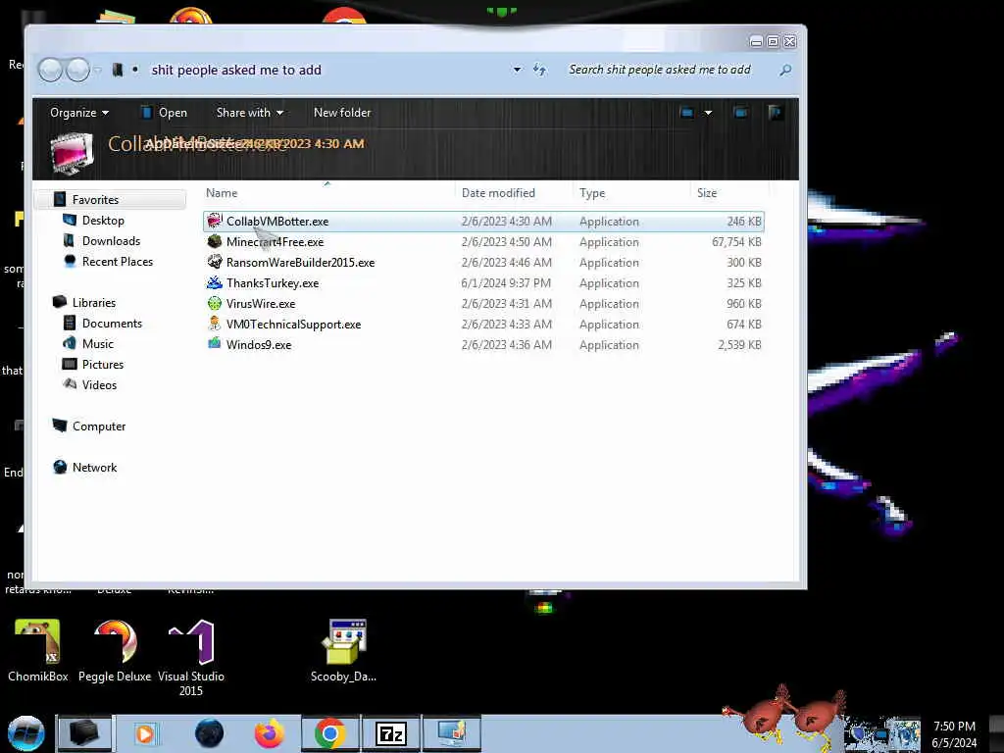The height and width of the screenshot is (753, 1004).
Task: Select Network in the navigation pane
Action: (94, 468)
